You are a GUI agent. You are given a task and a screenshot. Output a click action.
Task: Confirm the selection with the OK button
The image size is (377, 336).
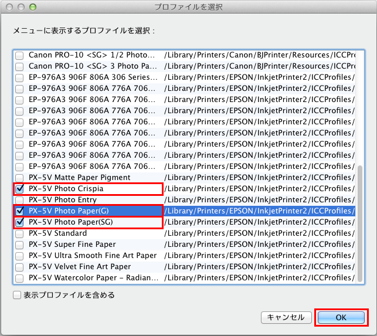coord(341,317)
